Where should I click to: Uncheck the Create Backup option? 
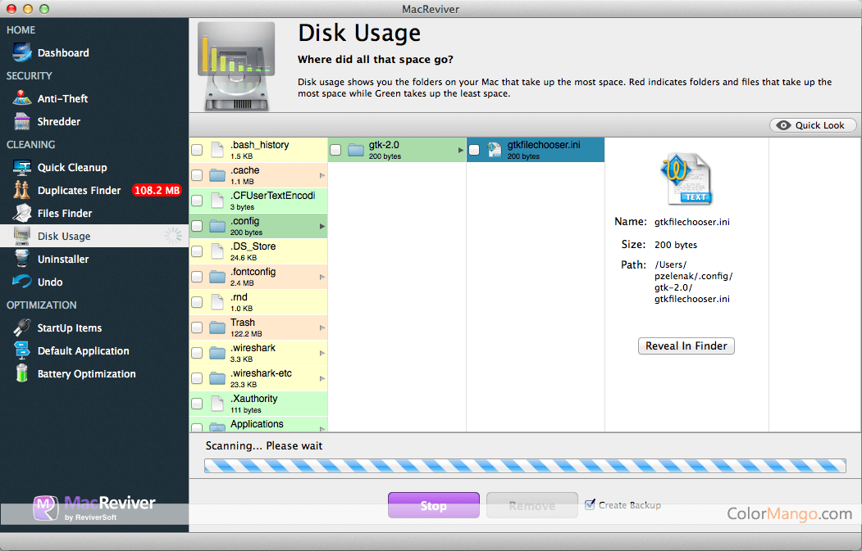[590, 505]
